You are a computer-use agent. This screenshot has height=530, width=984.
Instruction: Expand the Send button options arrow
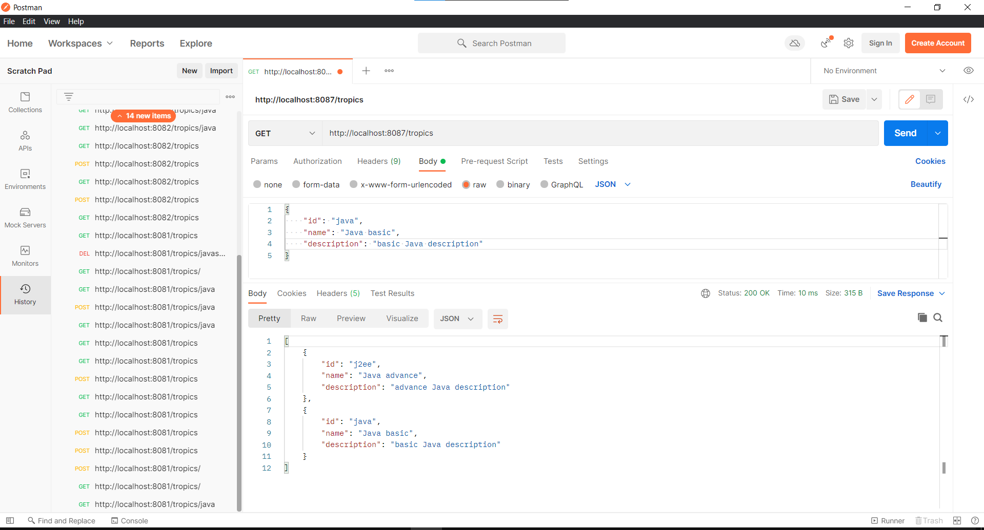(938, 133)
